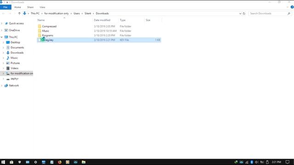This screenshot has height=165, width=294.
Task: Select the Programs folder icon
Action: (40, 35)
